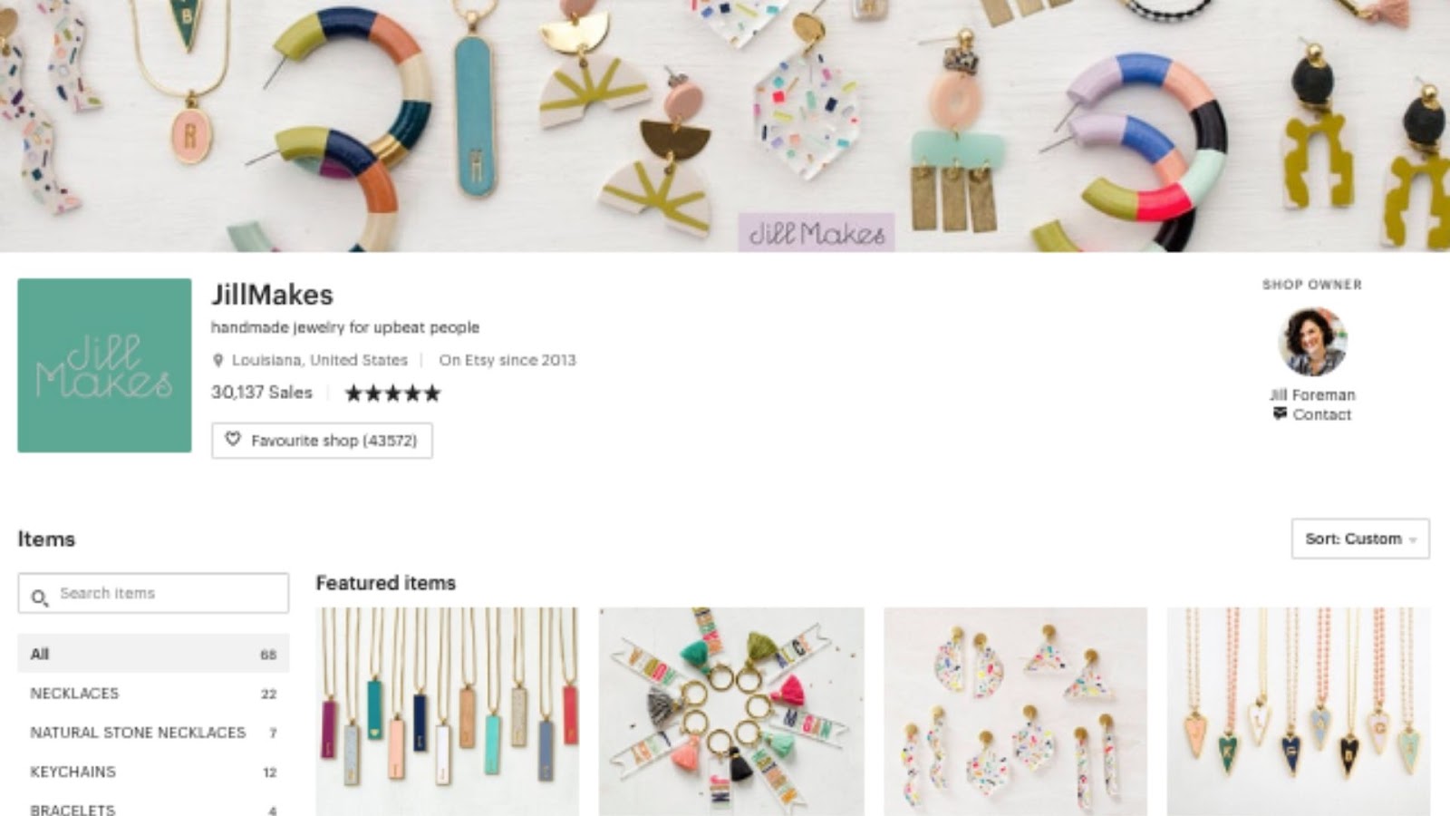Click the location pin icon beside Louisiana

(x=217, y=360)
